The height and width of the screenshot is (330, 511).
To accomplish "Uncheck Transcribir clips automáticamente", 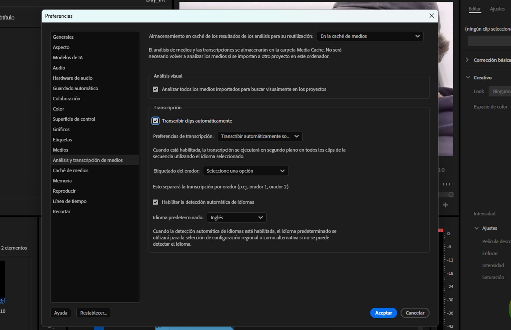I will point(155,121).
